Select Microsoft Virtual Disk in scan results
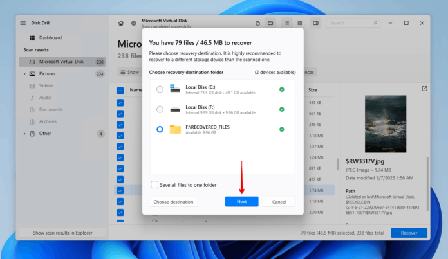 (62, 62)
